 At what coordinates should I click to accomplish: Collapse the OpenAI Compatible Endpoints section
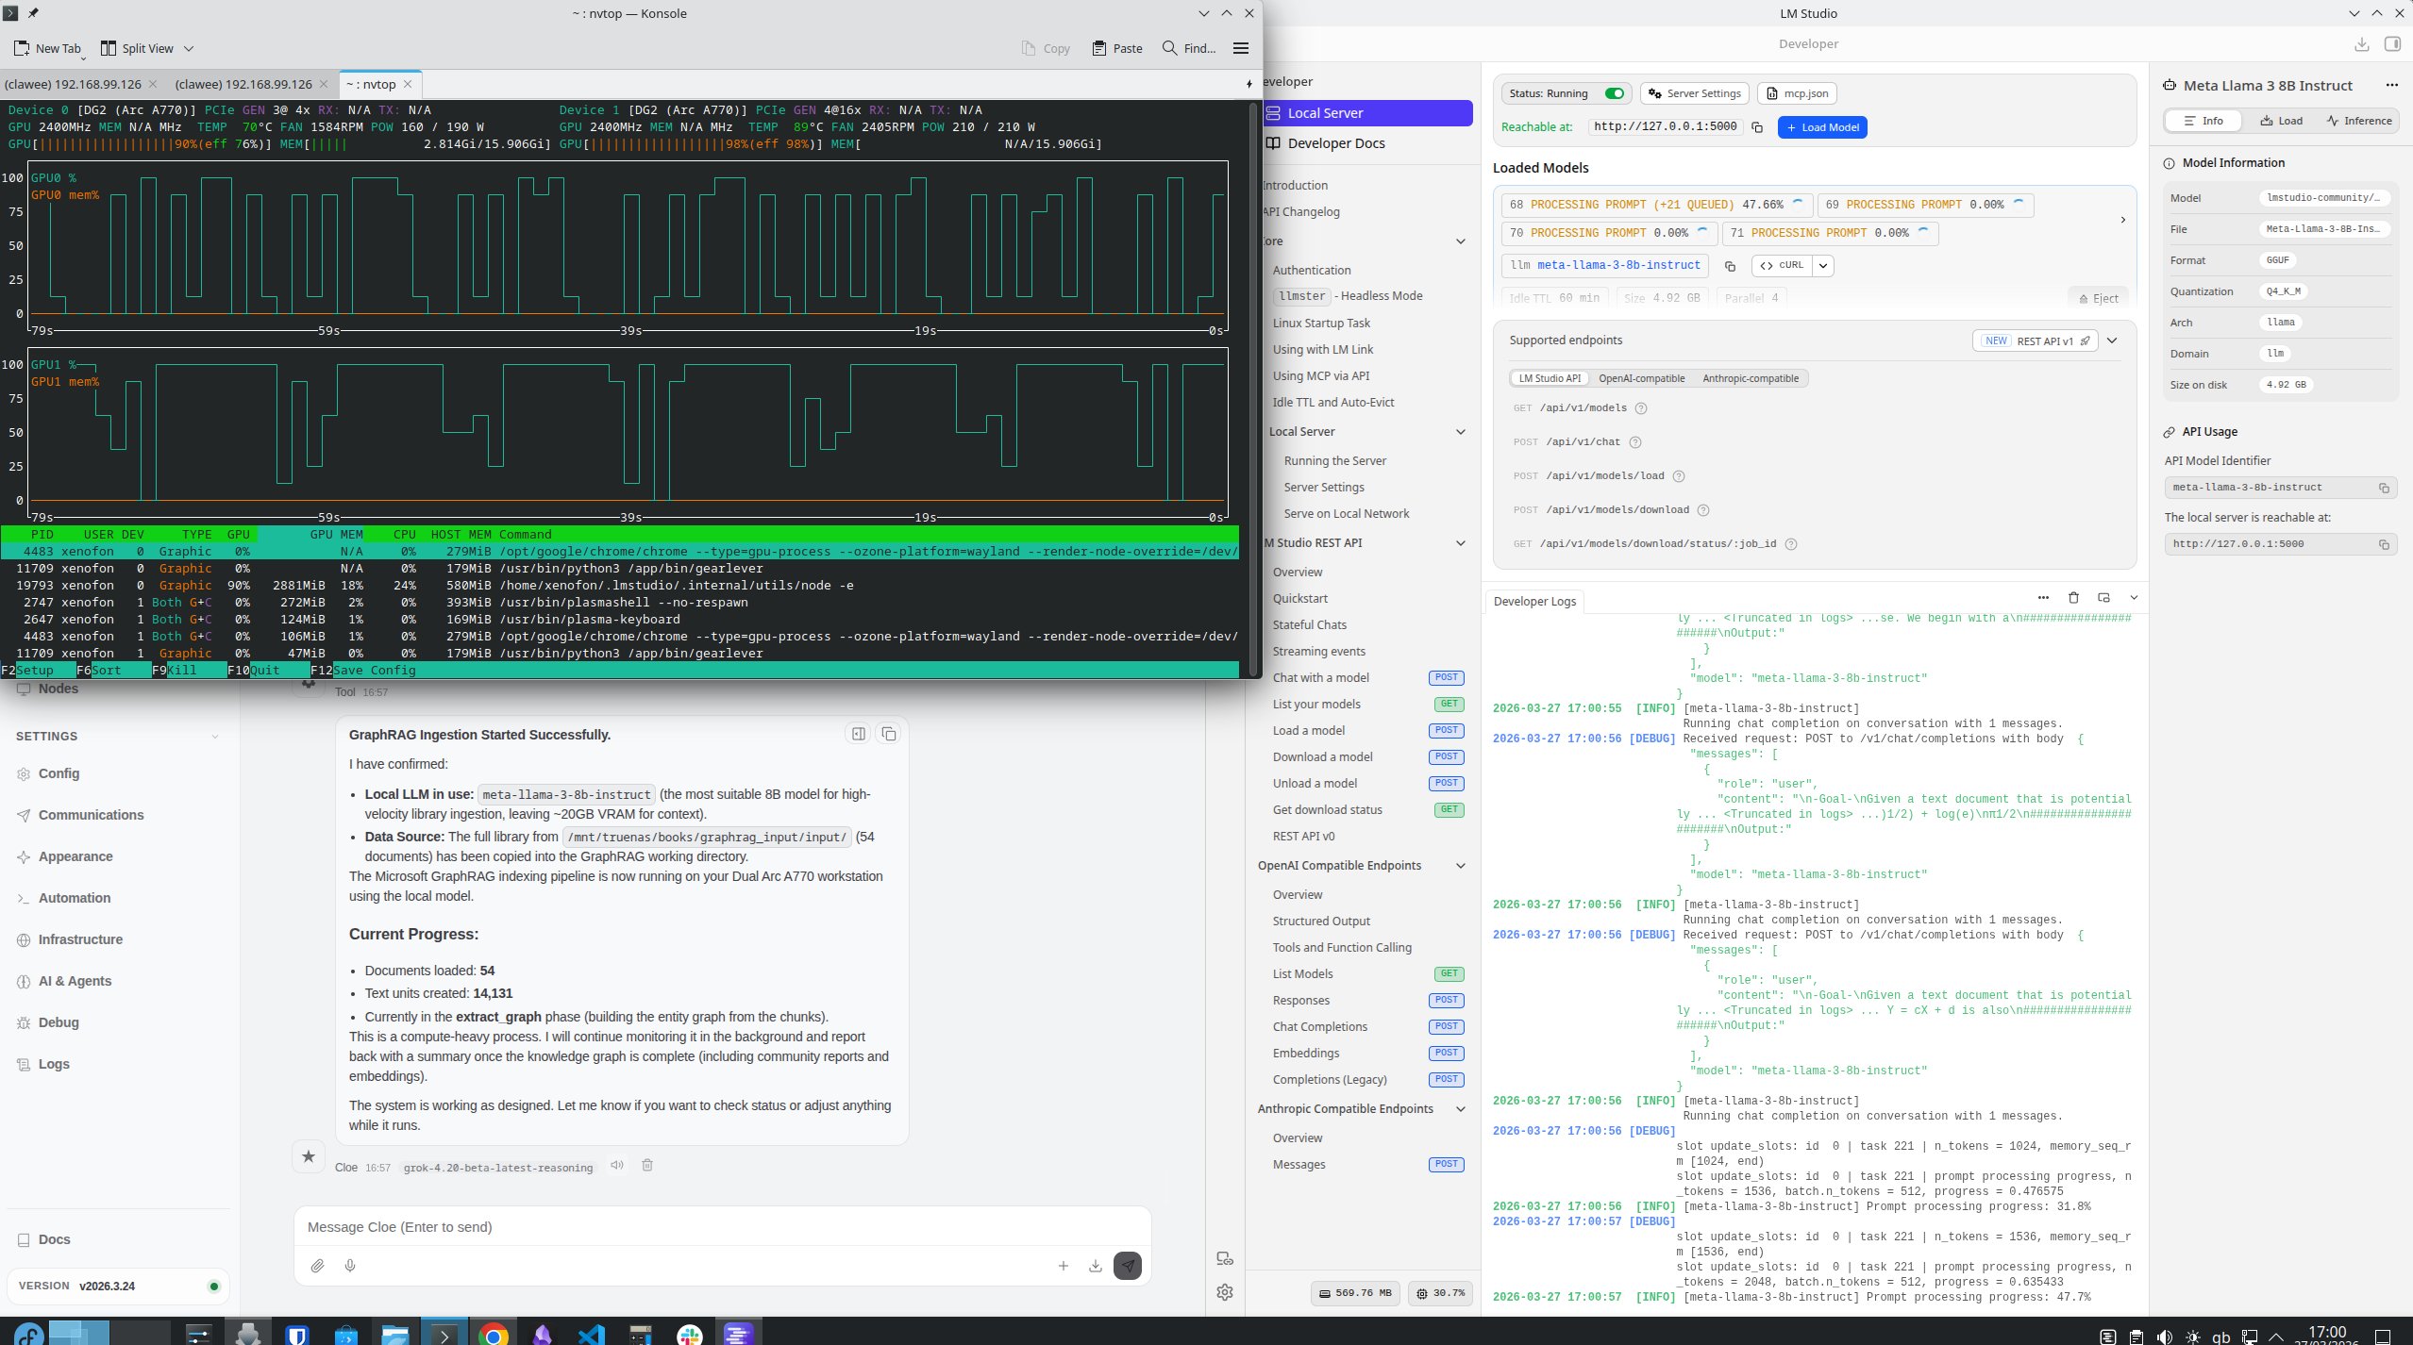coord(1460,866)
